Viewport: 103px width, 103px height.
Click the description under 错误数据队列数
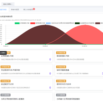pyautogui.click(x=70, y=59)
